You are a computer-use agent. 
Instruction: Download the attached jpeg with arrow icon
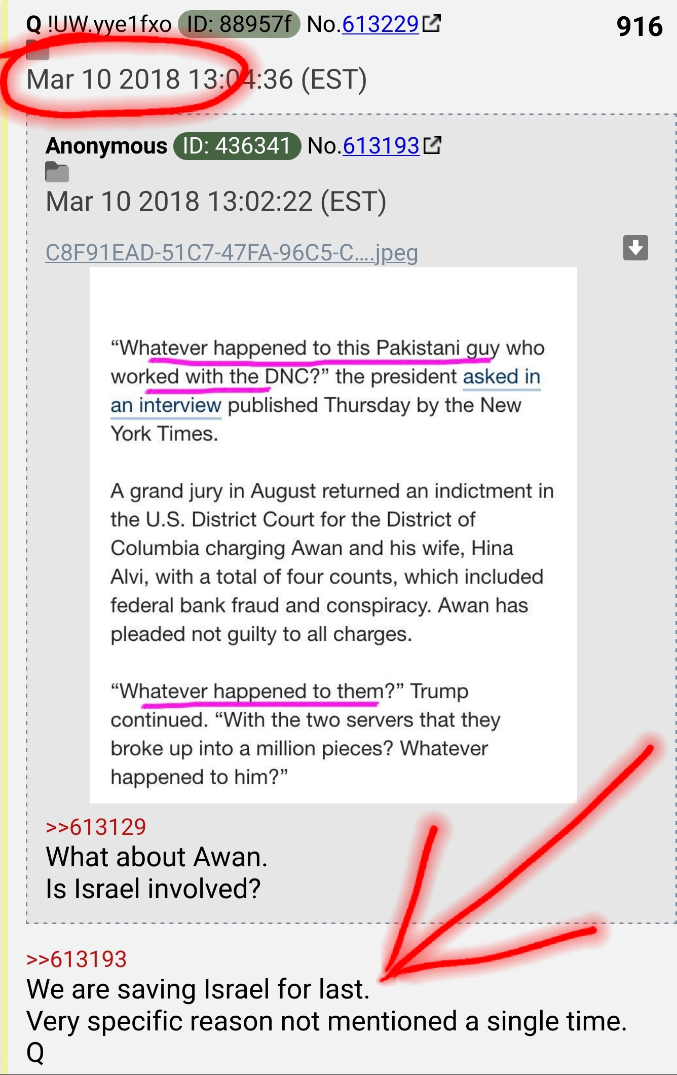(x=635, y=248)
